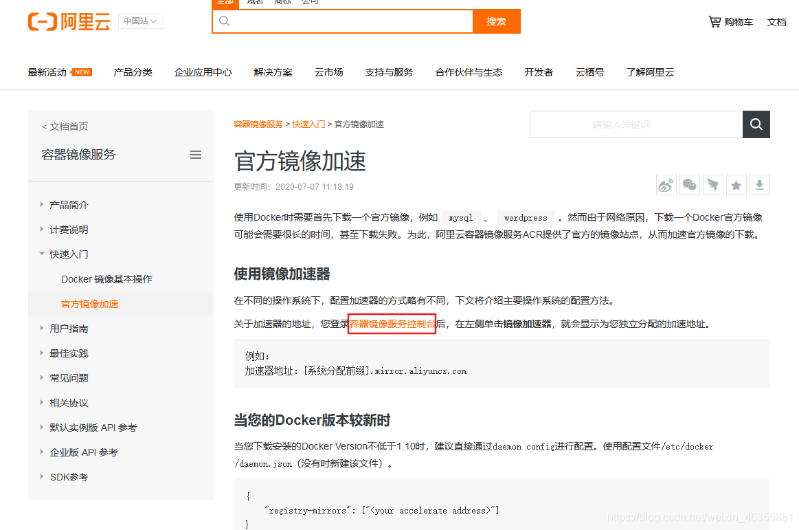Click the 使用镜像加速器 section heading
Screen dimensions: 799x530
click(x=282, y=274)
